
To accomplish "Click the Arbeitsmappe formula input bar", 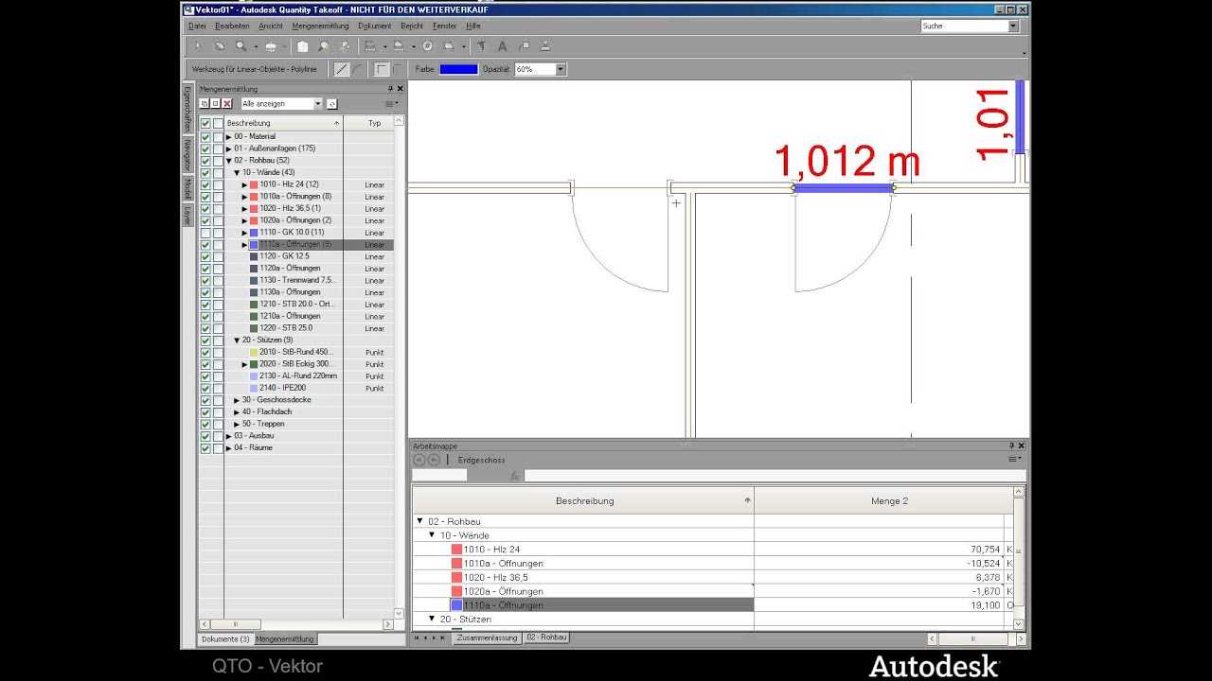I will pyautogui.click(x=775, y=476).
